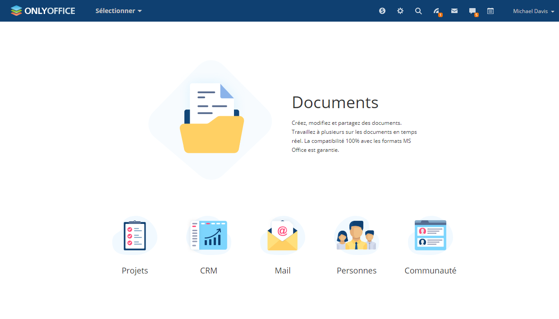Click the Mail module envelope icon
This screenshot has width=559, height=319.
(283, 236)
